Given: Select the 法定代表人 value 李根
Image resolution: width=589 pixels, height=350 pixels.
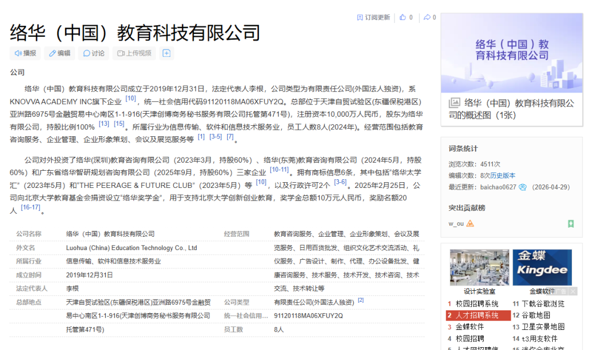Looking at the screenshot, I should pyautogui.click(x=72, y=289).
